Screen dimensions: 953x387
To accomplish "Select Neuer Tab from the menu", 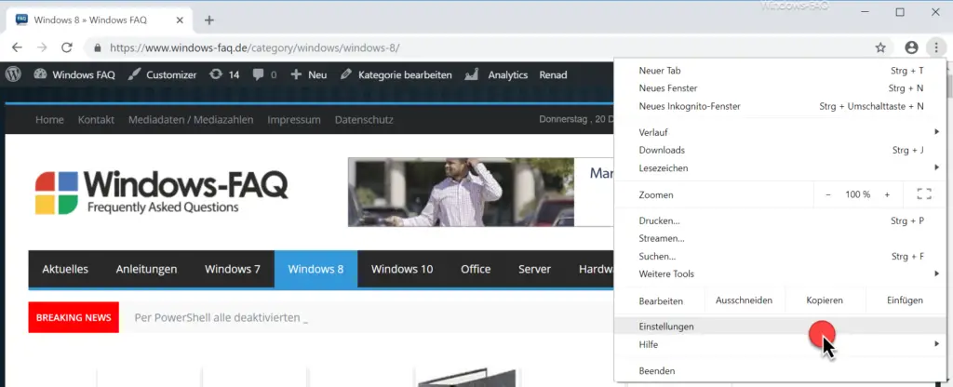I will coord(781,71).
